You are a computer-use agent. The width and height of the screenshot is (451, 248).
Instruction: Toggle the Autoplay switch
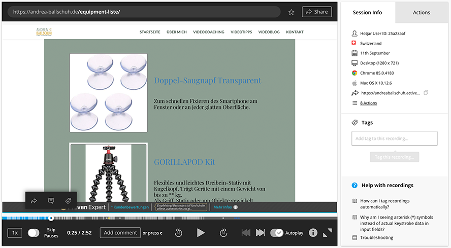[x=277, y=233]
